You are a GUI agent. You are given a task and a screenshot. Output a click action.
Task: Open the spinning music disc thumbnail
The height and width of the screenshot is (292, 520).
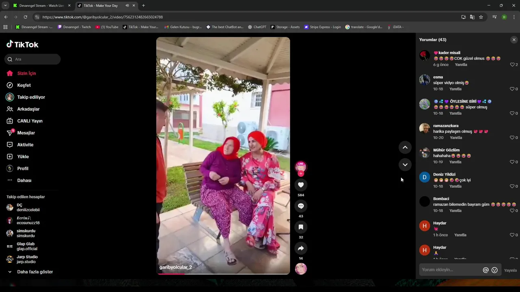301,269
